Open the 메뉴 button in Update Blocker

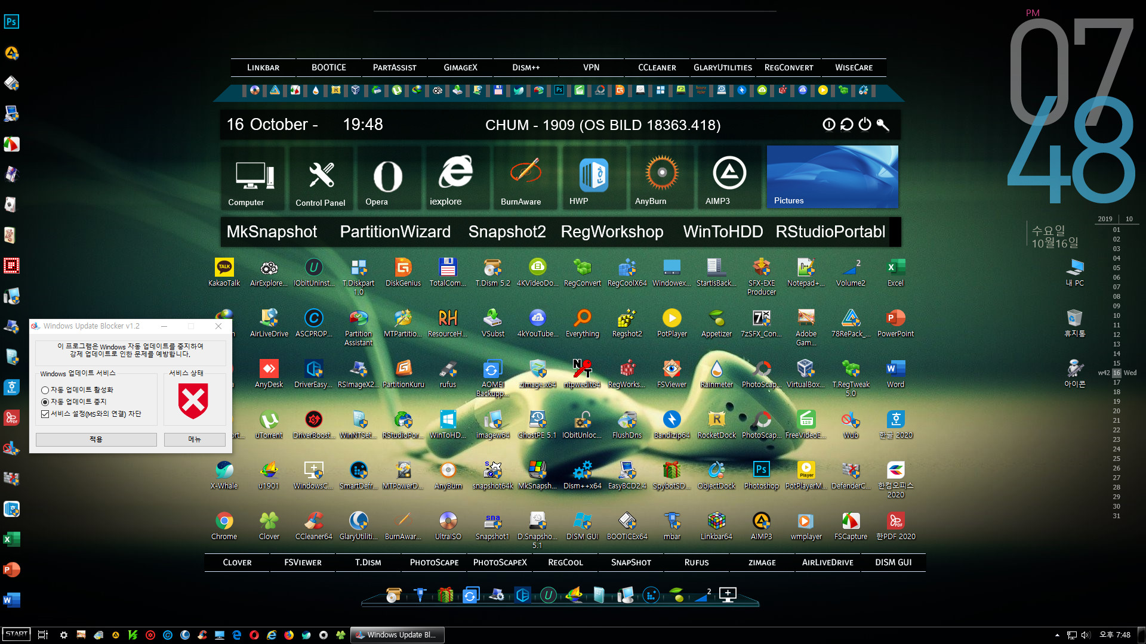[x=195, y=439]
